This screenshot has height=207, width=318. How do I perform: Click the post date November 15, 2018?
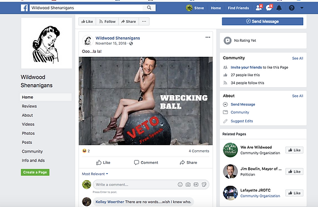(x=111, y=44)
